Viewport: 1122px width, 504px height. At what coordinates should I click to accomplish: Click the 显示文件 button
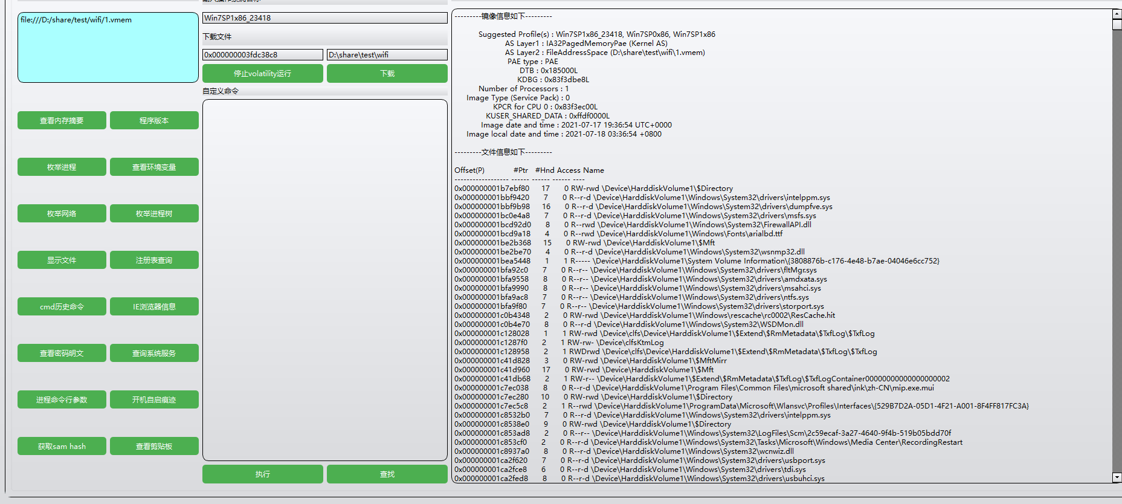[62, 260]
